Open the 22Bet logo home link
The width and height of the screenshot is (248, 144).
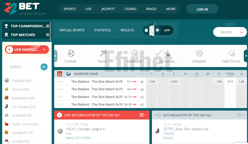click(x=26, y=9)
